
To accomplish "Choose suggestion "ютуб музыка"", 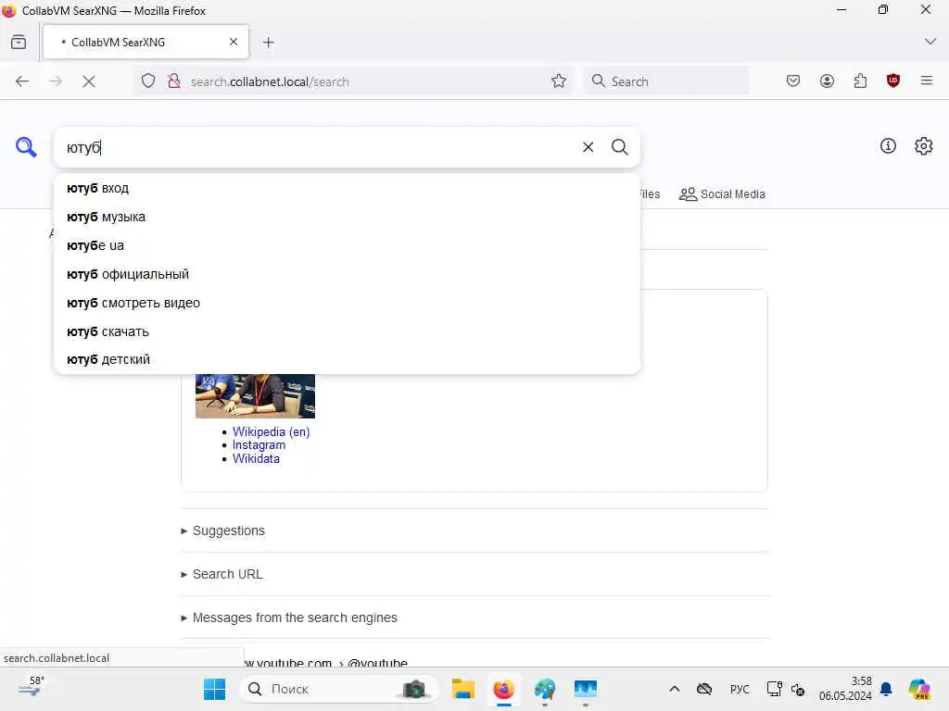I will pyautogui.click(x=347, y=217).
